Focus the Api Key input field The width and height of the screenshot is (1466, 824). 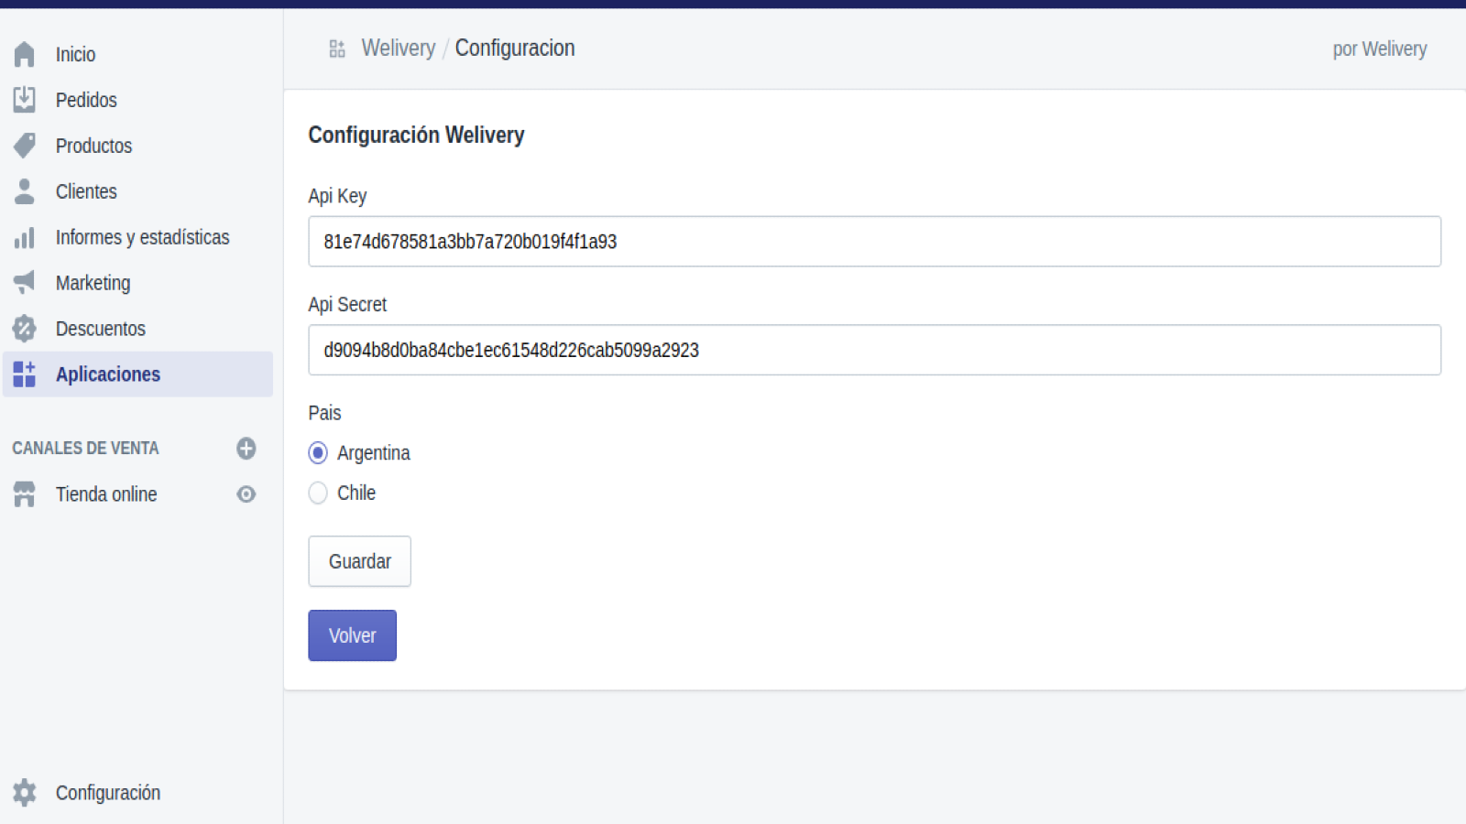[x=874, y=242]
